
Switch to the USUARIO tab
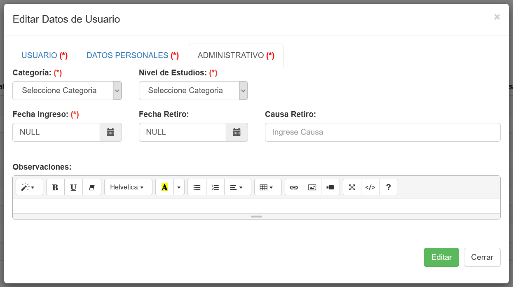pyautogui.click(x=45, y=56)
